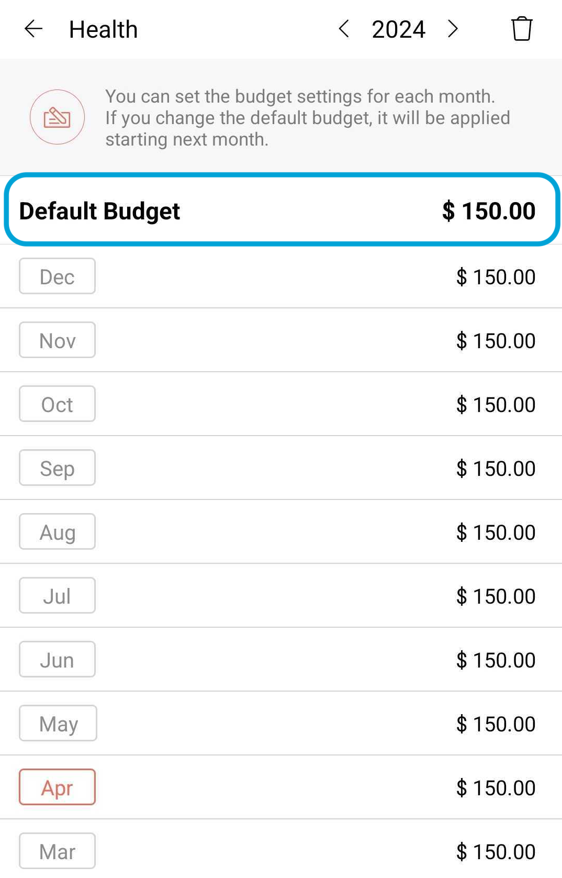562x878 pixels.
Task: Go to previous year with left chevron
Action: [344, 29]
